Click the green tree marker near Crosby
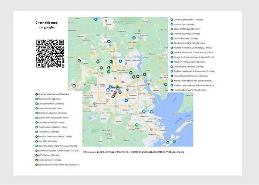259x185 pixels. tap(145, 74)
